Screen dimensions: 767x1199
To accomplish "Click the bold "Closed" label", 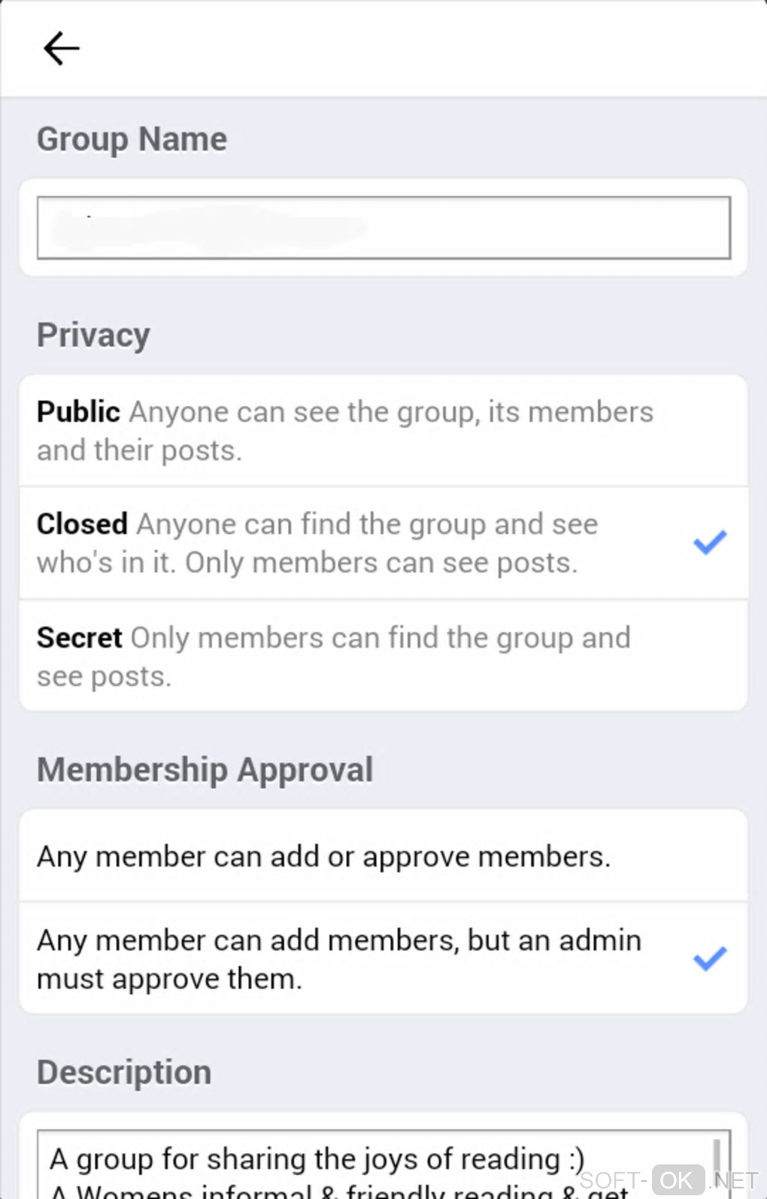I will point(82,524).
